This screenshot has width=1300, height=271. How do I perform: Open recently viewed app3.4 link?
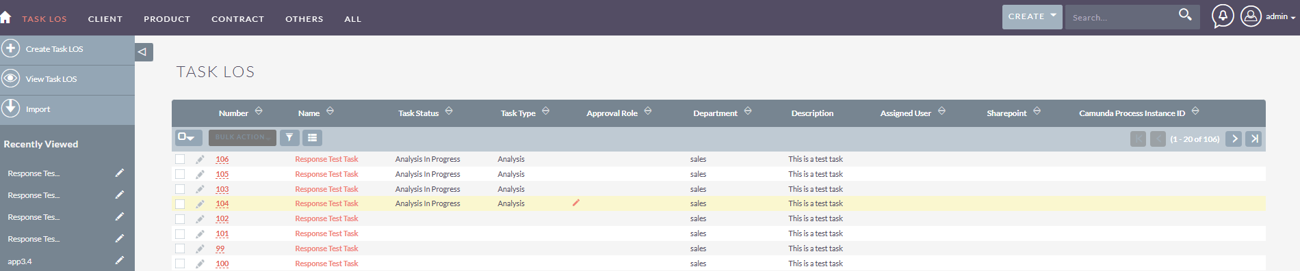[x=20, y=261]
